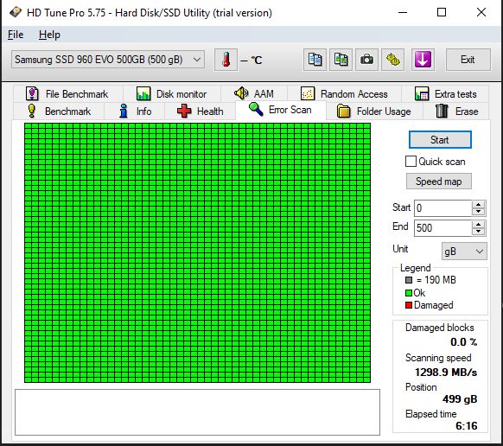Click the 1298.9 MB/s scanning speed value

446,373
